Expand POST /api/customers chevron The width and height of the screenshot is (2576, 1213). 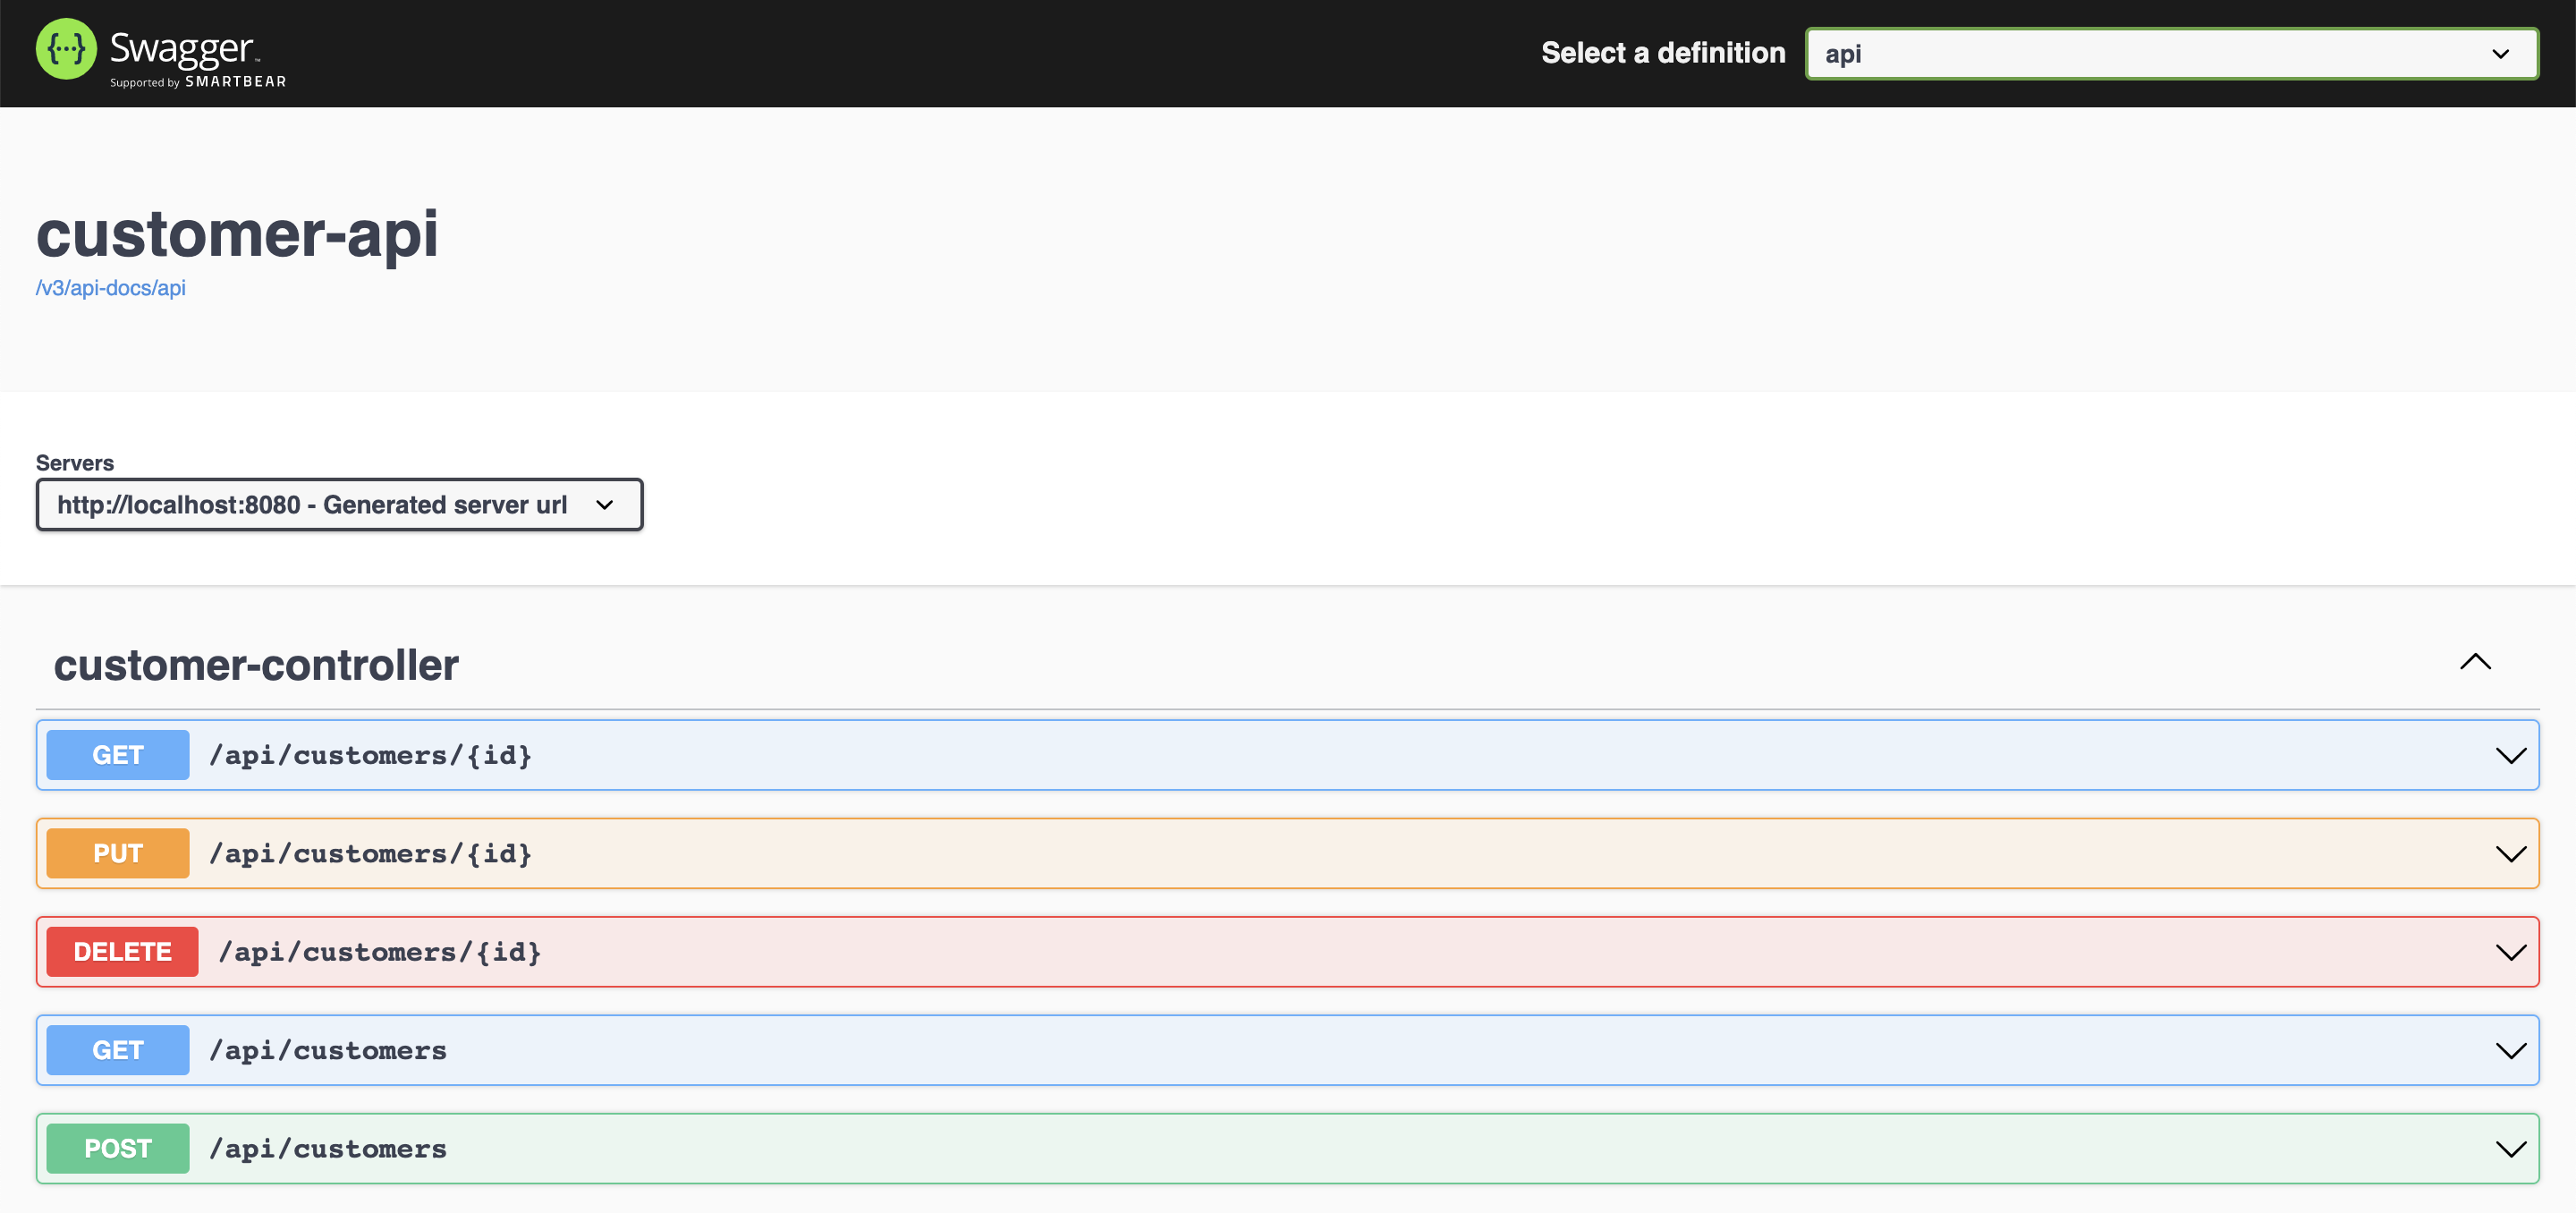(2510, 1148)
